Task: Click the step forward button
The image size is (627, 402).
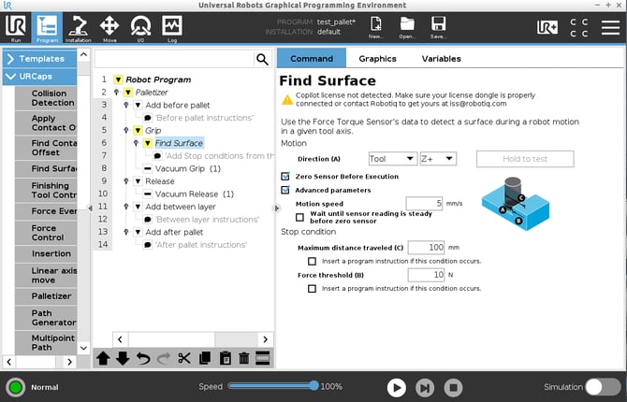Action: click(x=425, y=387)
